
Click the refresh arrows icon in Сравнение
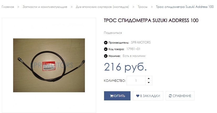pos(170,96)
